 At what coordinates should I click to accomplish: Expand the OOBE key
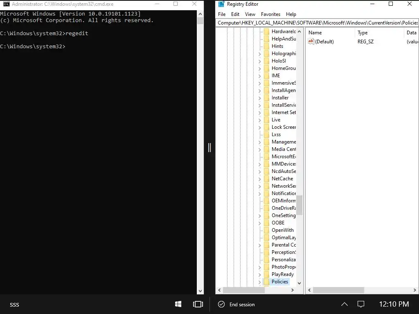(x=259, y=223)
